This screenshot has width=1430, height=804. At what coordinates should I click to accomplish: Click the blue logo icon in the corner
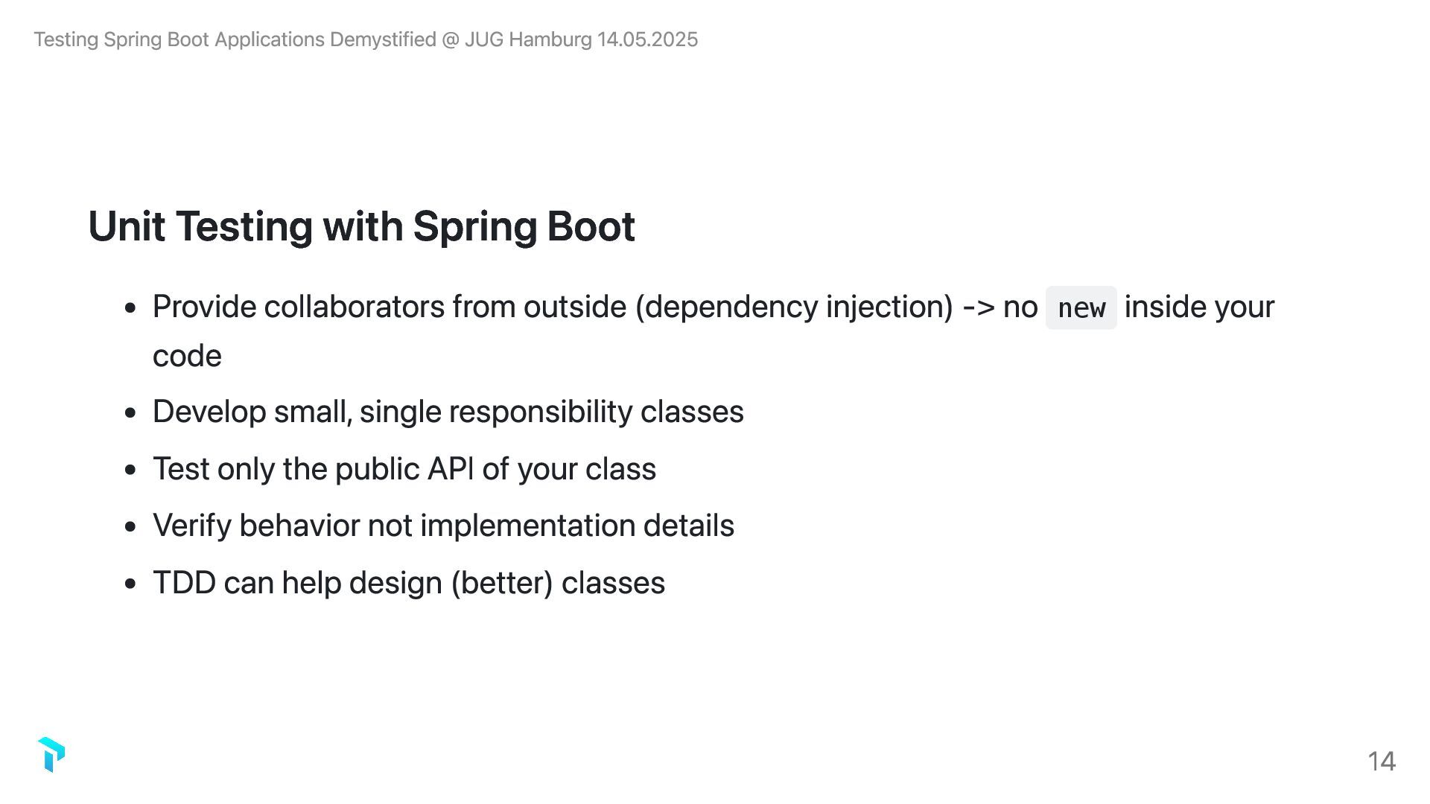coord(51,754)
